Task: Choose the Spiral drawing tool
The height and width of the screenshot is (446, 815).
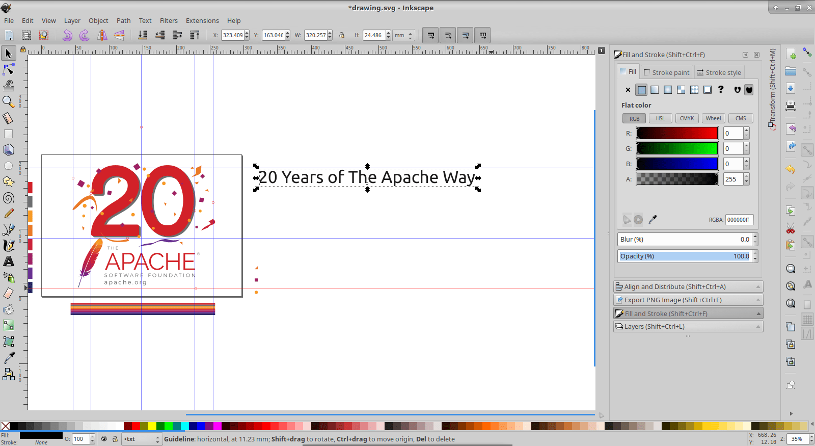Action: pyautogui.click(x=9, y=198)
